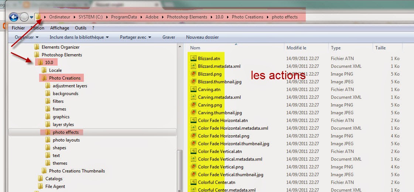
Task: Click the Blizzard.png file icon
Action: point(194,74)
